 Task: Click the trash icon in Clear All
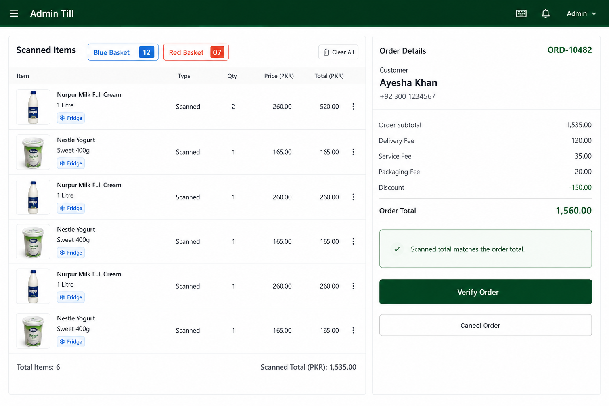point(326,52)
